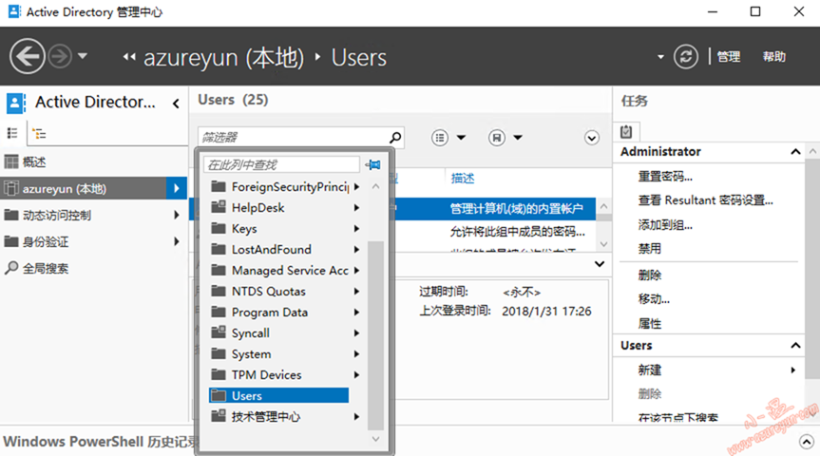This screenshot has height=456, width=820.
Task: Click the 在此列中查找 search field
Action: 281,164
